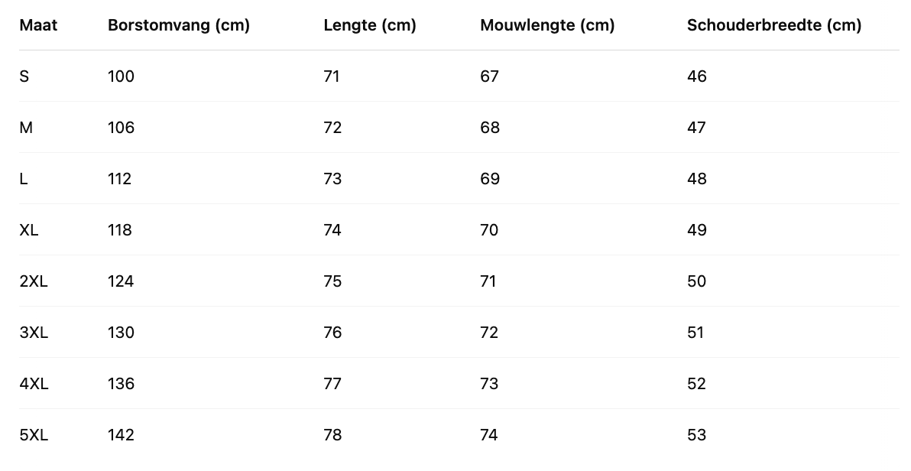Select the L size row label

[x=24, y=179]
